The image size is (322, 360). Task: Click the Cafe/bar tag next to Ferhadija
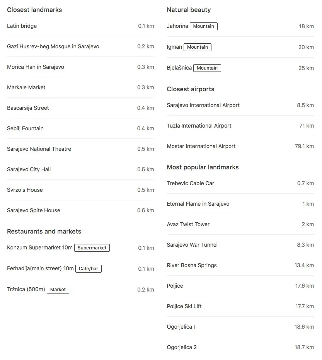point(89,269)
